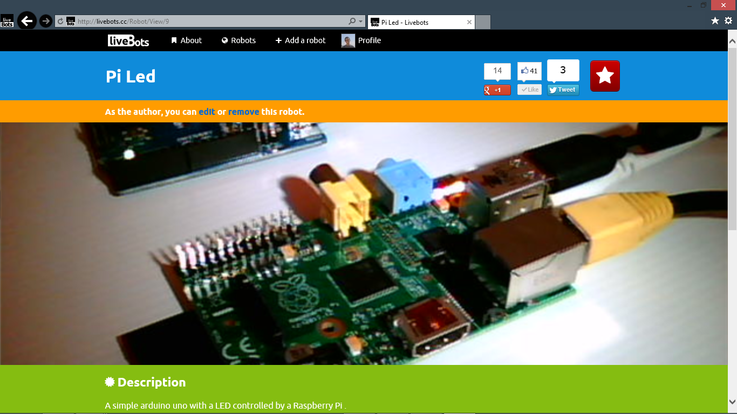Favorite Pi Led using the red star button

[605, 75]
